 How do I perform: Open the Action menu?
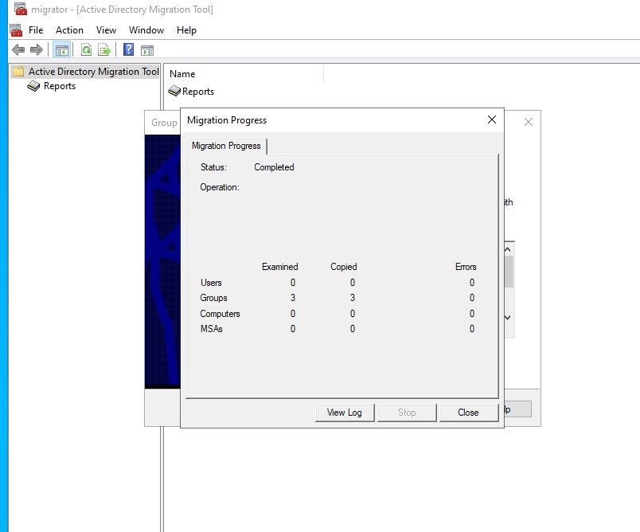[x=69, y=30]
